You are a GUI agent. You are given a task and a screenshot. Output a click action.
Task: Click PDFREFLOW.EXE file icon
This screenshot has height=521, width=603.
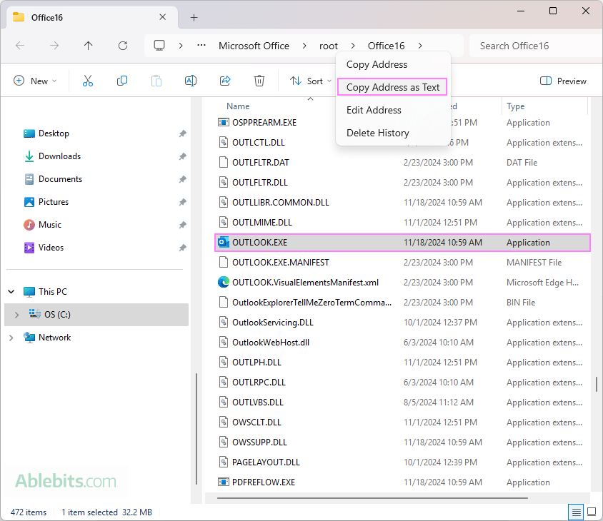tap(224, 482)
